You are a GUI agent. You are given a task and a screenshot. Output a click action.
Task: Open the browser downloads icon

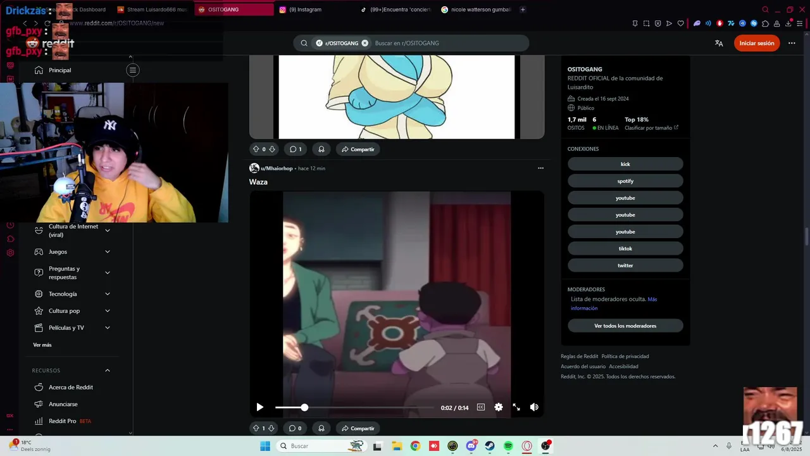pos(788,23)
